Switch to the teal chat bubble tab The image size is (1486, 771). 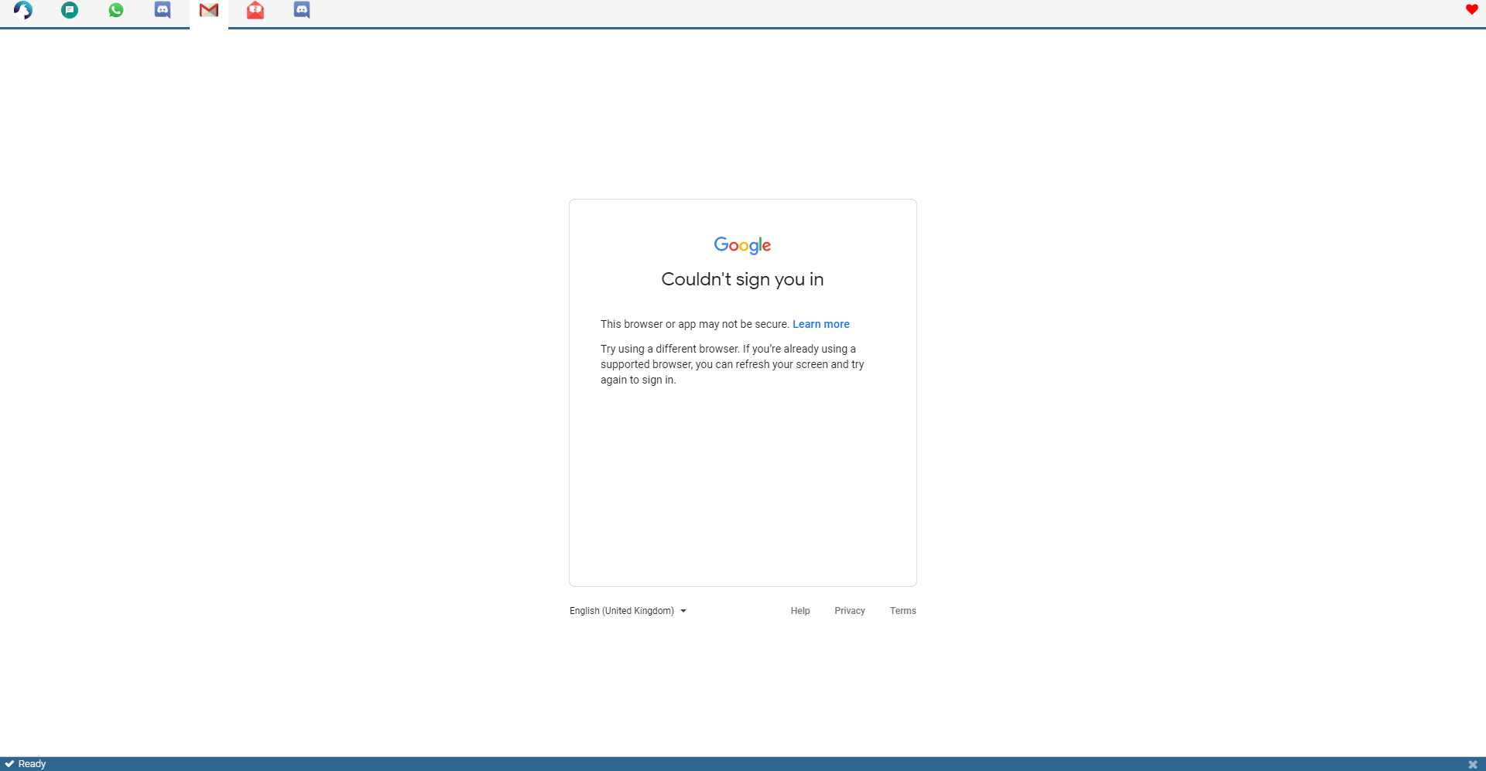coord(70,10)
